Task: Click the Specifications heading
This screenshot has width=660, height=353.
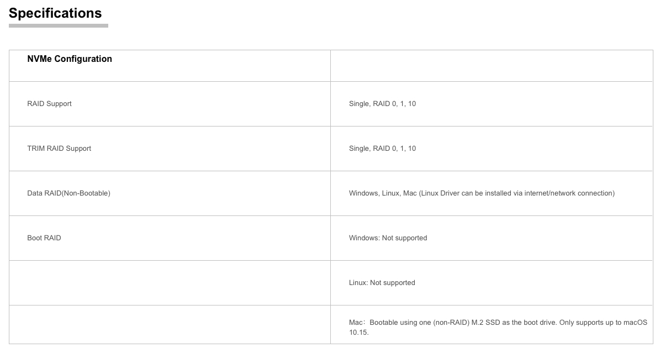Action: [55, 13]
